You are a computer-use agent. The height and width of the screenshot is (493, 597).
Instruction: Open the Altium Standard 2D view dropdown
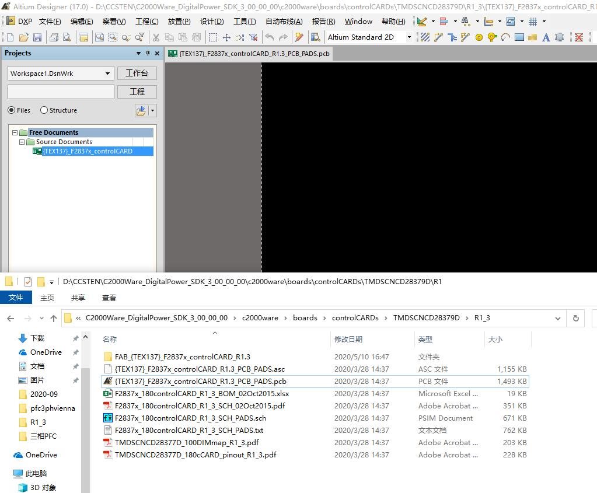[x=409, y=37]
